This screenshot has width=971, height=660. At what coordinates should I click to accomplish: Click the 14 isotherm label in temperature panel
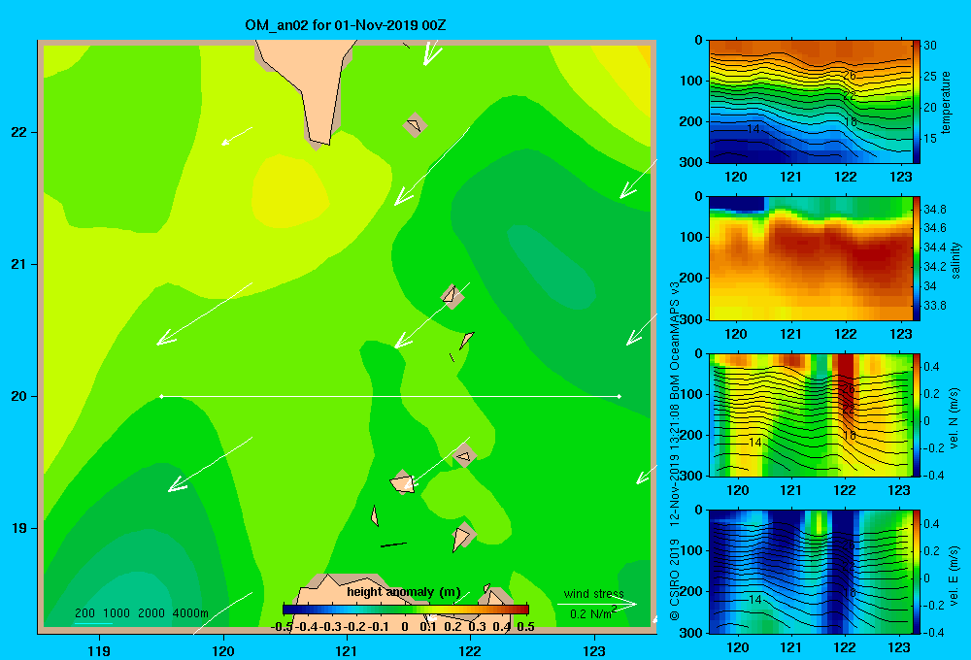coord(753,129)
